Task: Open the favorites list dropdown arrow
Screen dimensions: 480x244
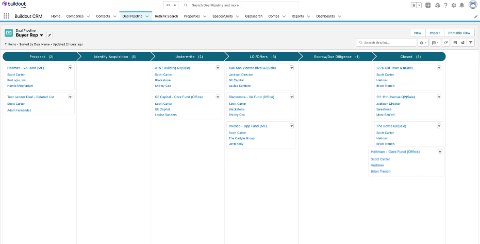Action: coord(419,5)
